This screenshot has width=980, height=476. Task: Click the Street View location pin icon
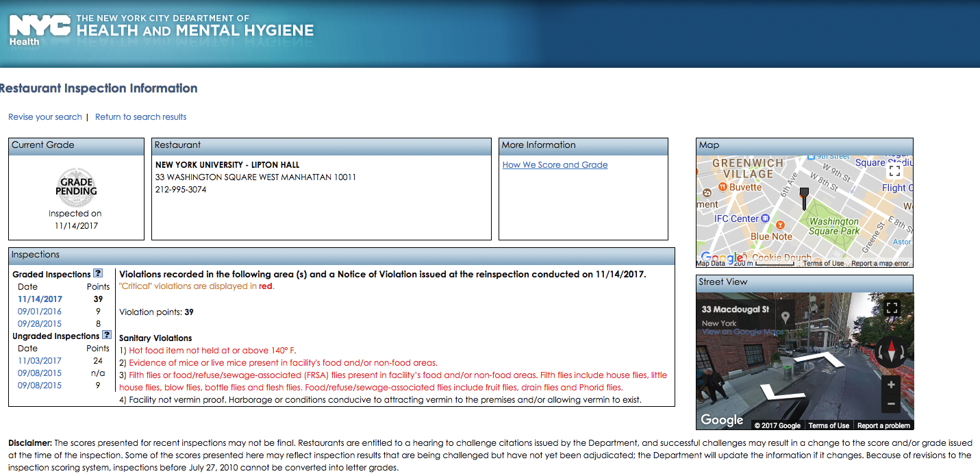(x=786, y=317)
